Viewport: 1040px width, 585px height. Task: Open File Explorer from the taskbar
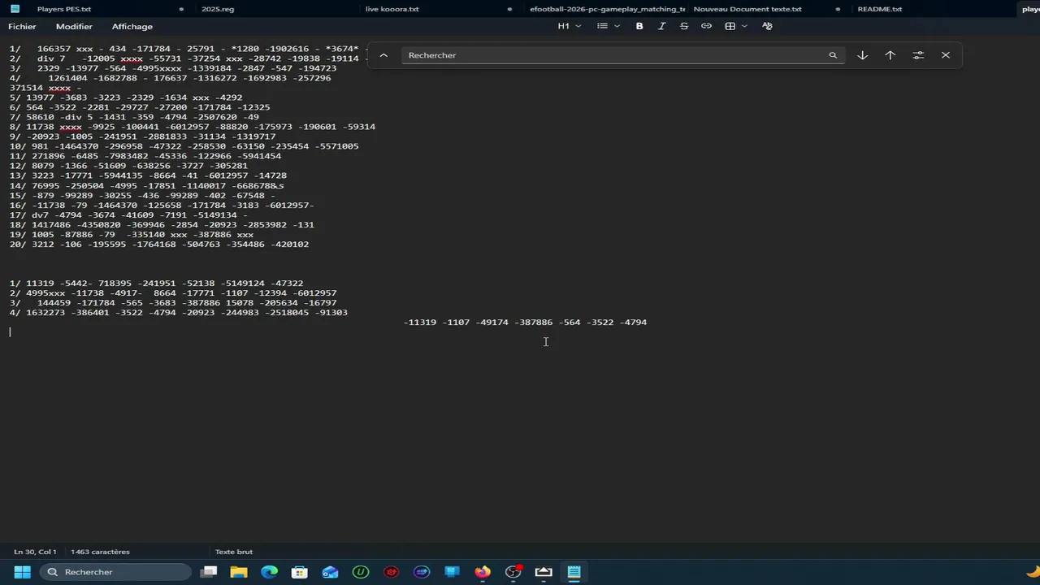click(239, 572)
